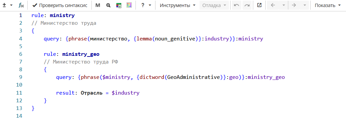Click rule name 'ministry' on line 1

pos(62,15)
